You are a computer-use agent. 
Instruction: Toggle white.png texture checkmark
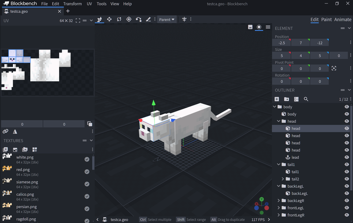coord(87,159)
